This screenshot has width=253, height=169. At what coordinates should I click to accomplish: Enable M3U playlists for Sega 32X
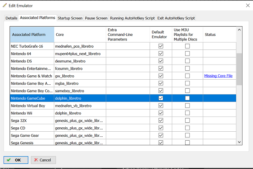[x=187, y=120]
